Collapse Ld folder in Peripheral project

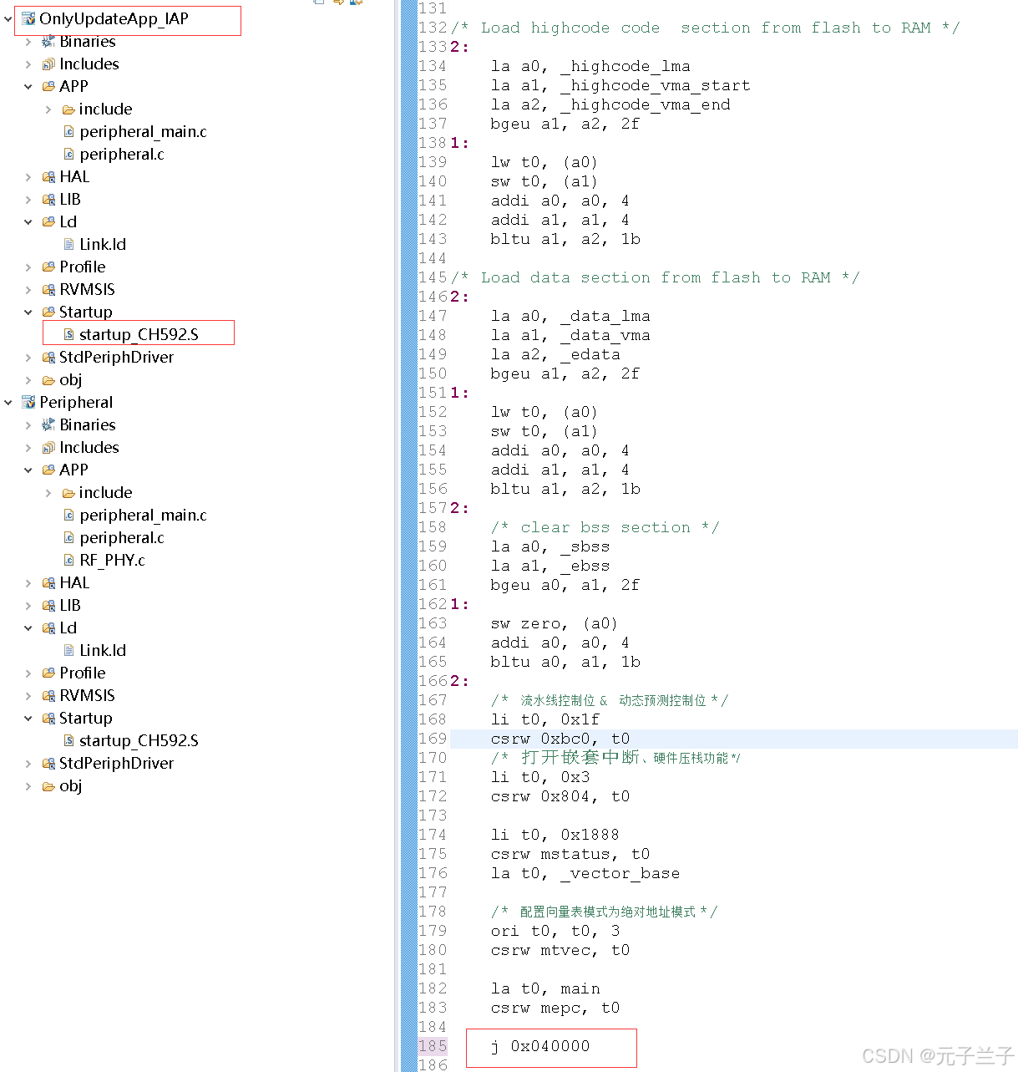point(28,627)
